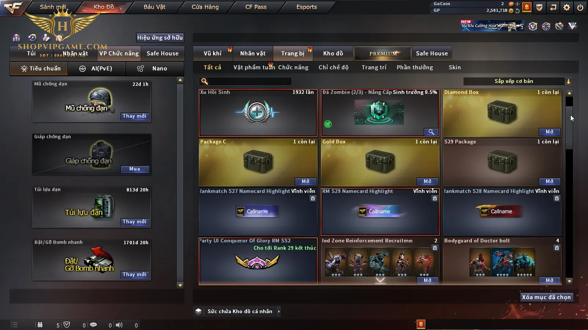This screenshot has height=330, width=588.
Task: Click the power exit icon
Action: tap(580, 7)
